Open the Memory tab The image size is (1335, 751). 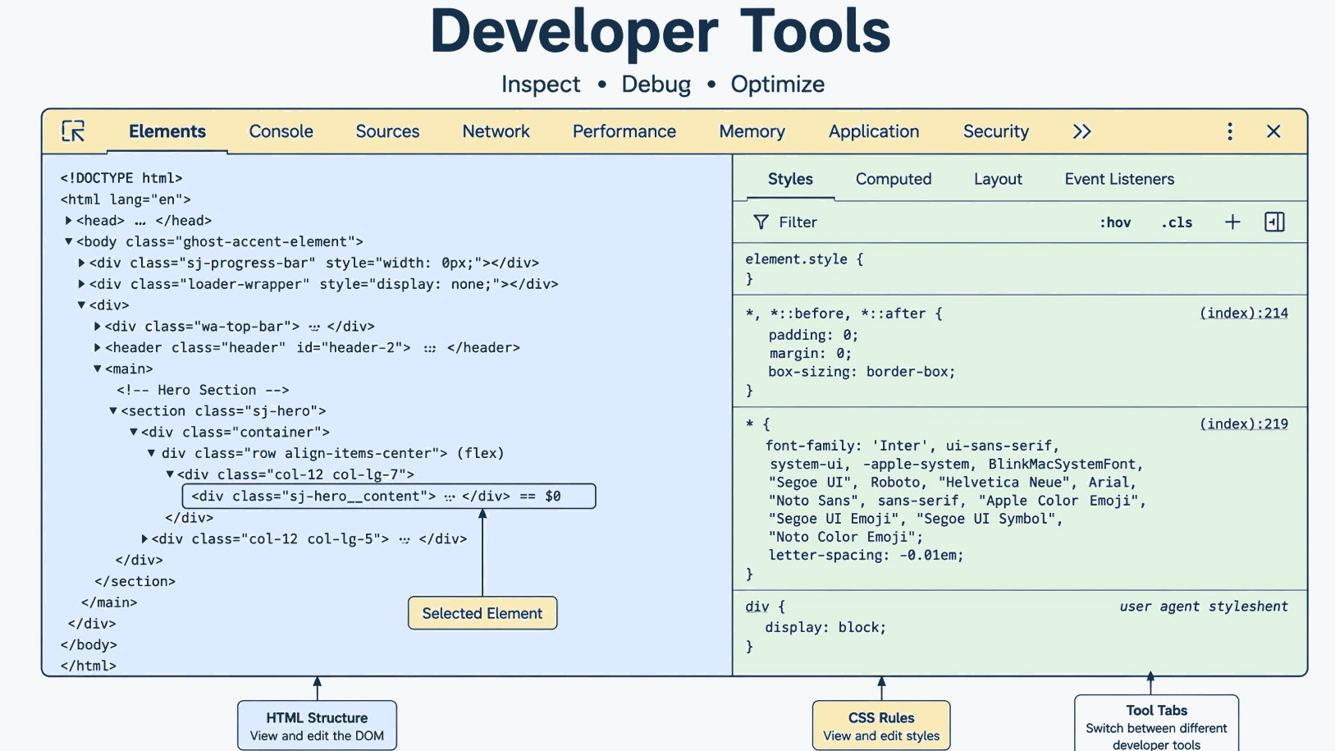point(752,131)
